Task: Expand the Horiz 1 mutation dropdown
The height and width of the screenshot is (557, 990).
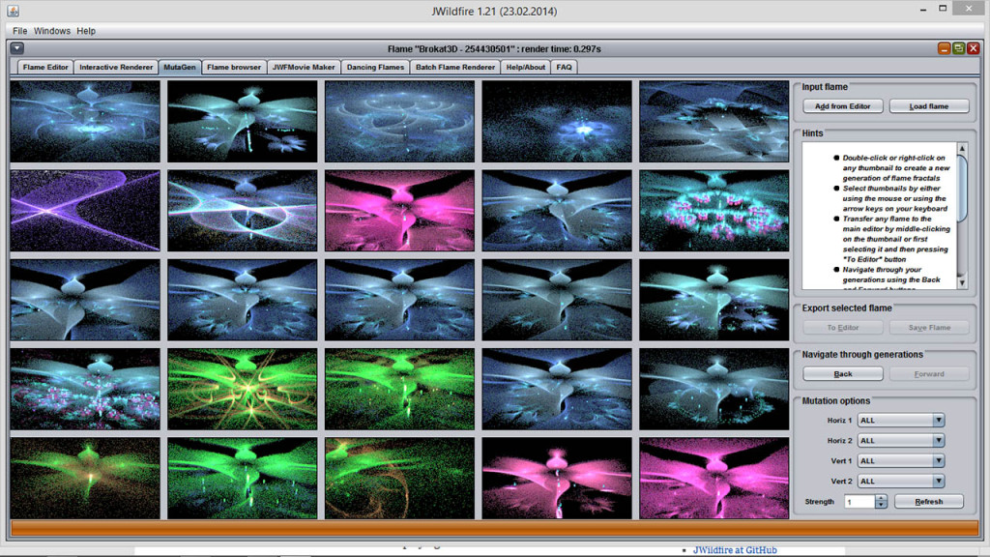Action: point(938,420)
